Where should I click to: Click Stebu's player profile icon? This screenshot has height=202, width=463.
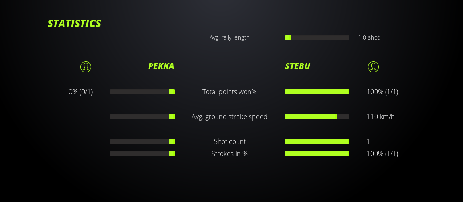click(x=373, y=66)
